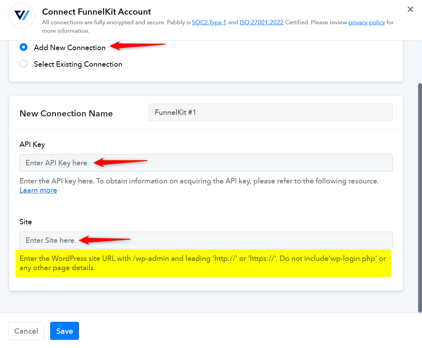The width and height of the screenshot is (422, 348).
Task: Click the Site label text
Action: pos(25,222)
